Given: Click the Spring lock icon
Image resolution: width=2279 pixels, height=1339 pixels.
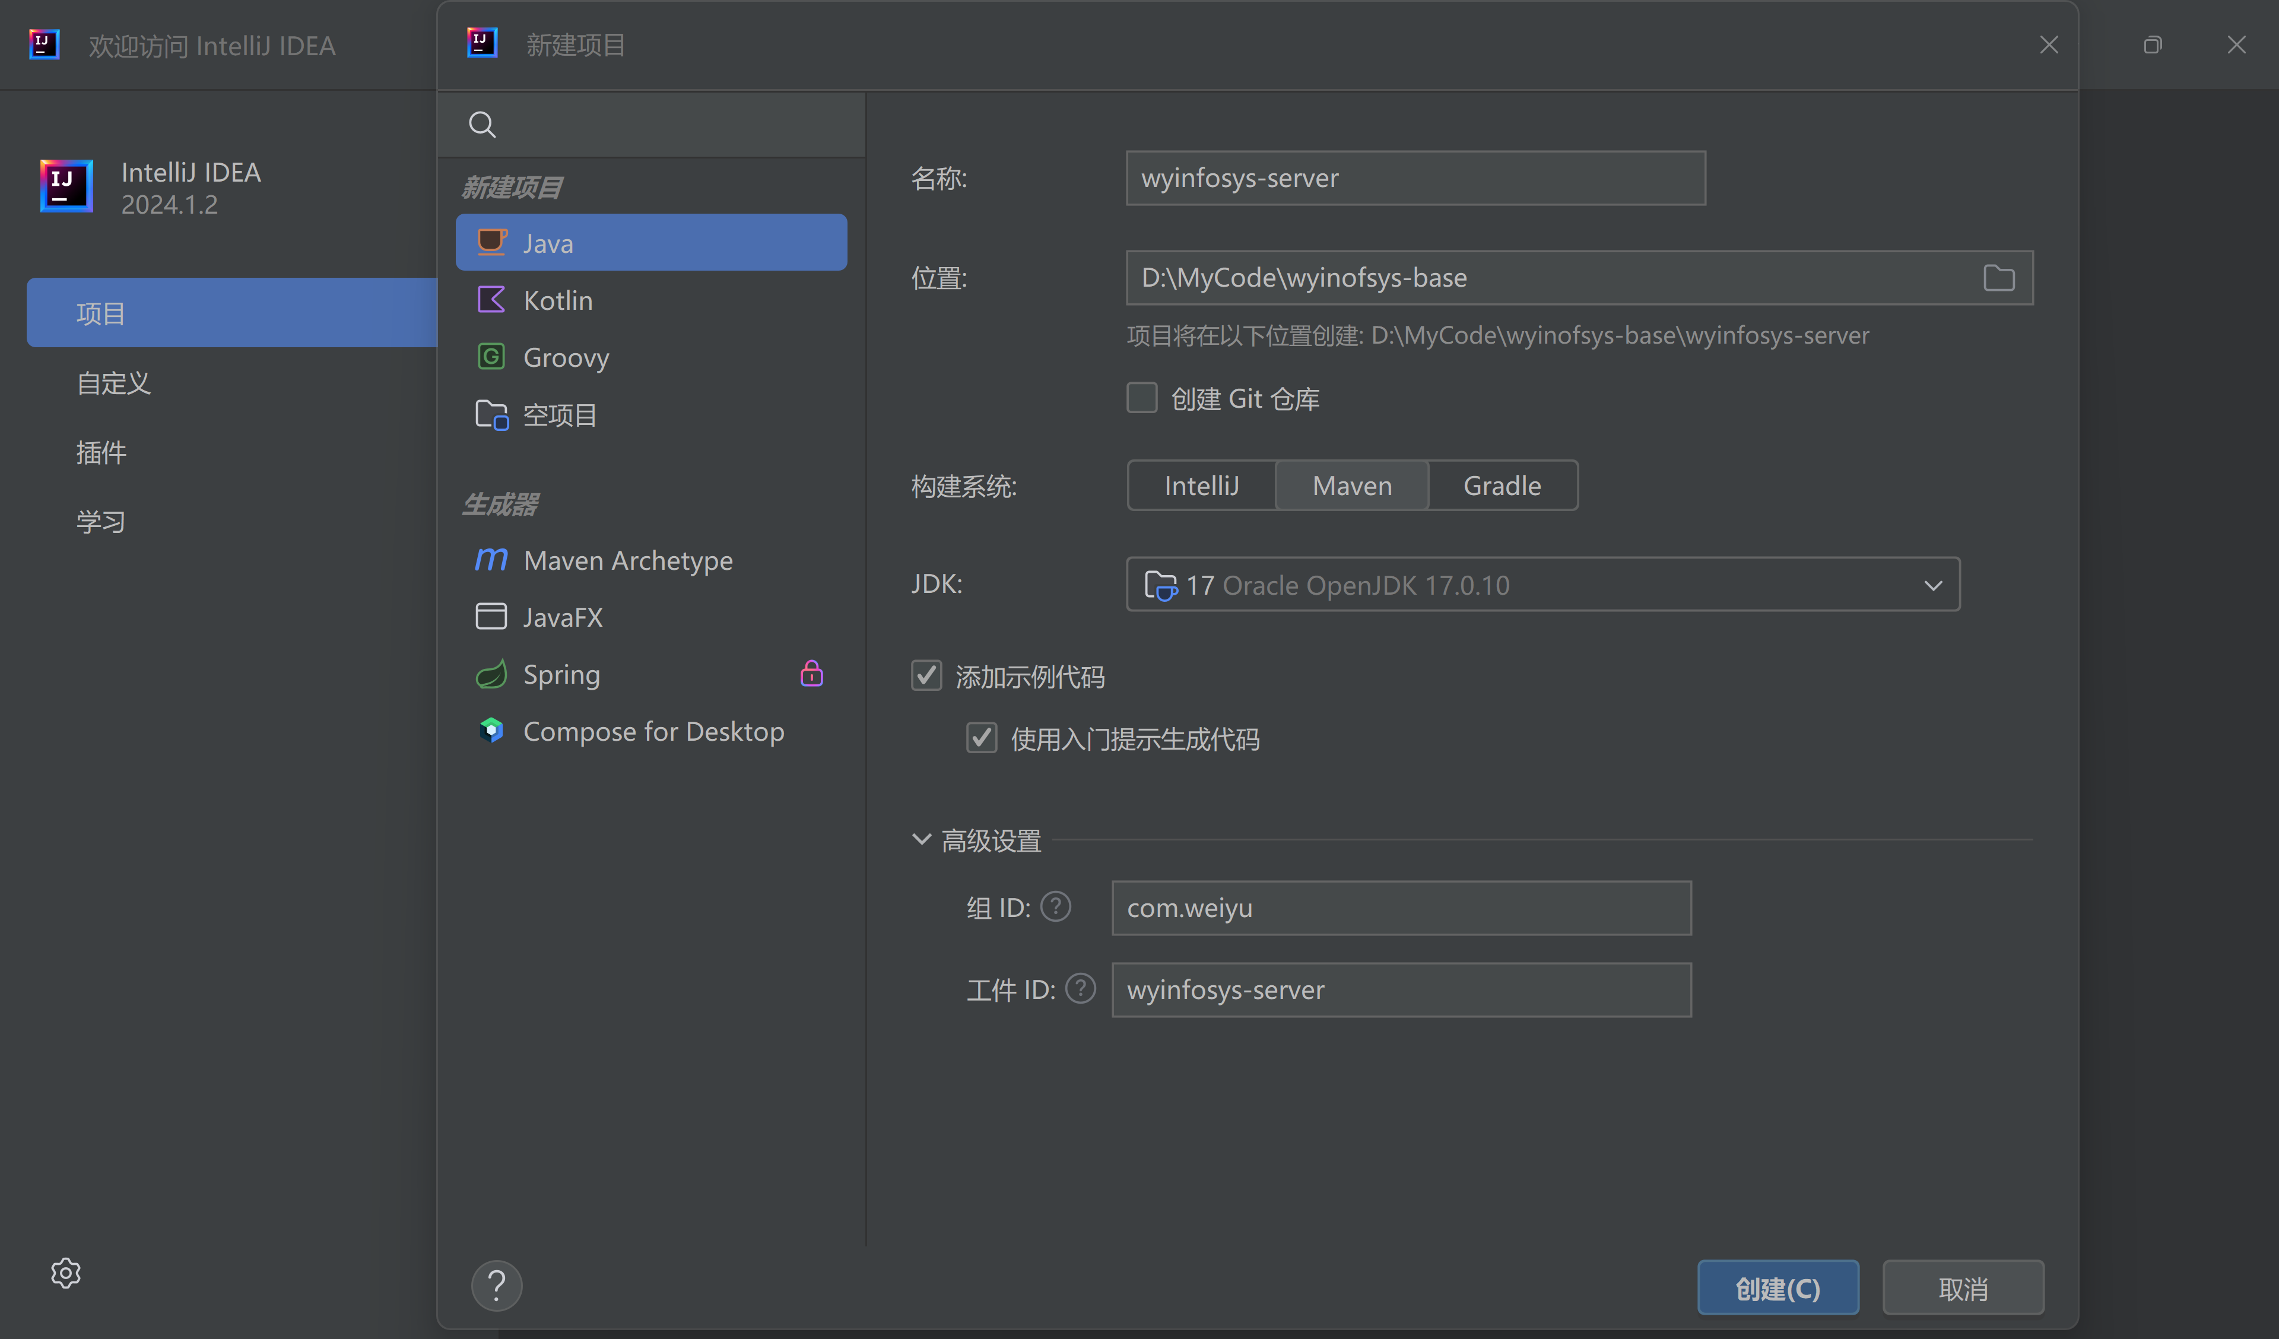Looking at the screenshot, I should [811, 674].
